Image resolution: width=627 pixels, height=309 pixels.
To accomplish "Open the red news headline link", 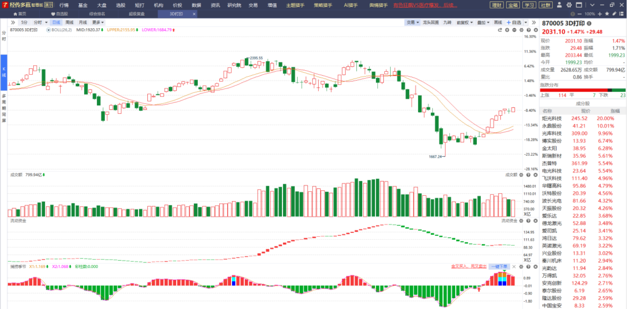I will (x=425, y=5).
